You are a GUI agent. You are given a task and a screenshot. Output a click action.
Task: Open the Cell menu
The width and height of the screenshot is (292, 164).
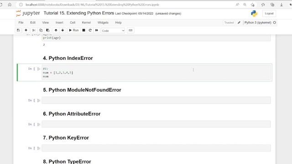coord(73,22)
